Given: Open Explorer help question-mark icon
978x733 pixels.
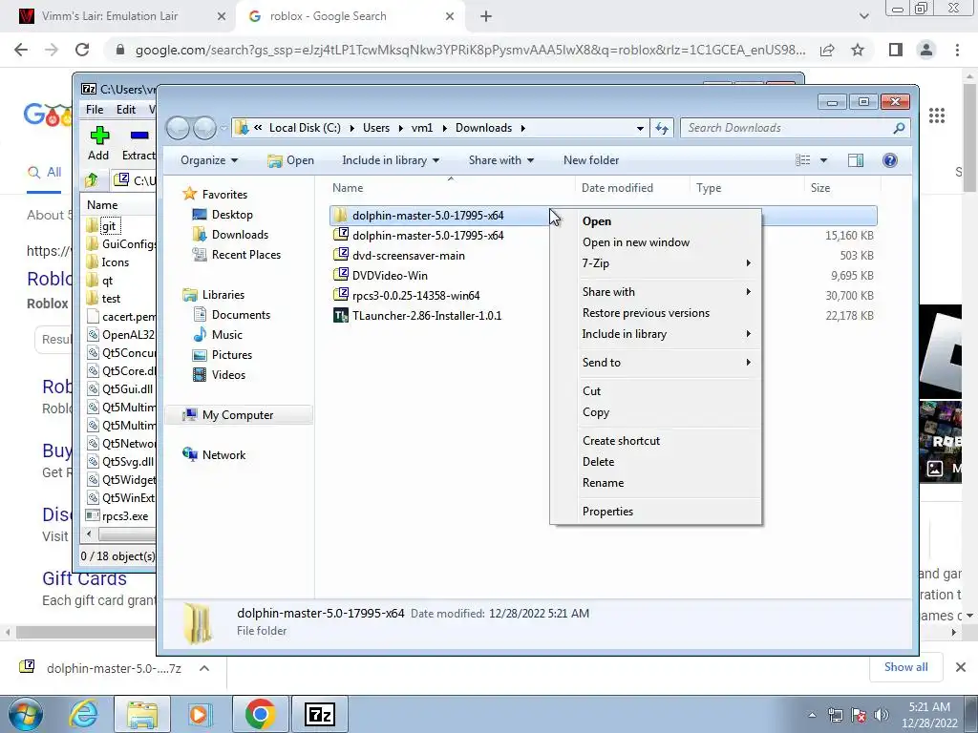Looking at the screenshot, I should tap(890, 160).
